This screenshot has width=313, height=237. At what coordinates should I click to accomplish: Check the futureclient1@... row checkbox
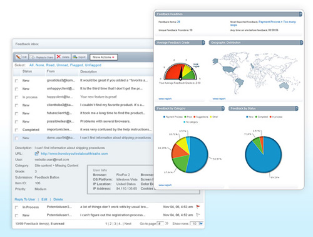(16, 113)
